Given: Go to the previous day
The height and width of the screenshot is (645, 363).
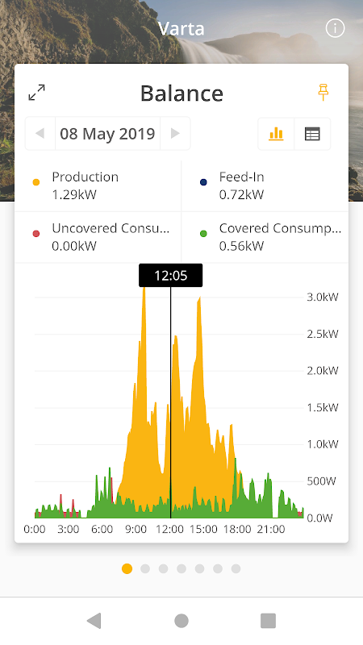Looking at the screenshot, I should [40, 133].
